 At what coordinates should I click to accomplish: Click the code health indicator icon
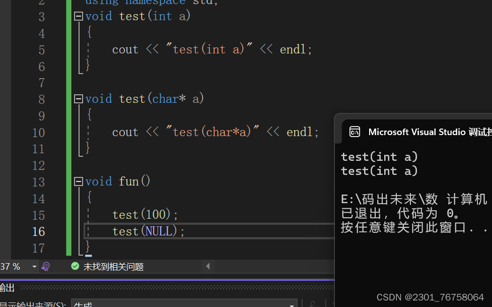coord(46,267)
